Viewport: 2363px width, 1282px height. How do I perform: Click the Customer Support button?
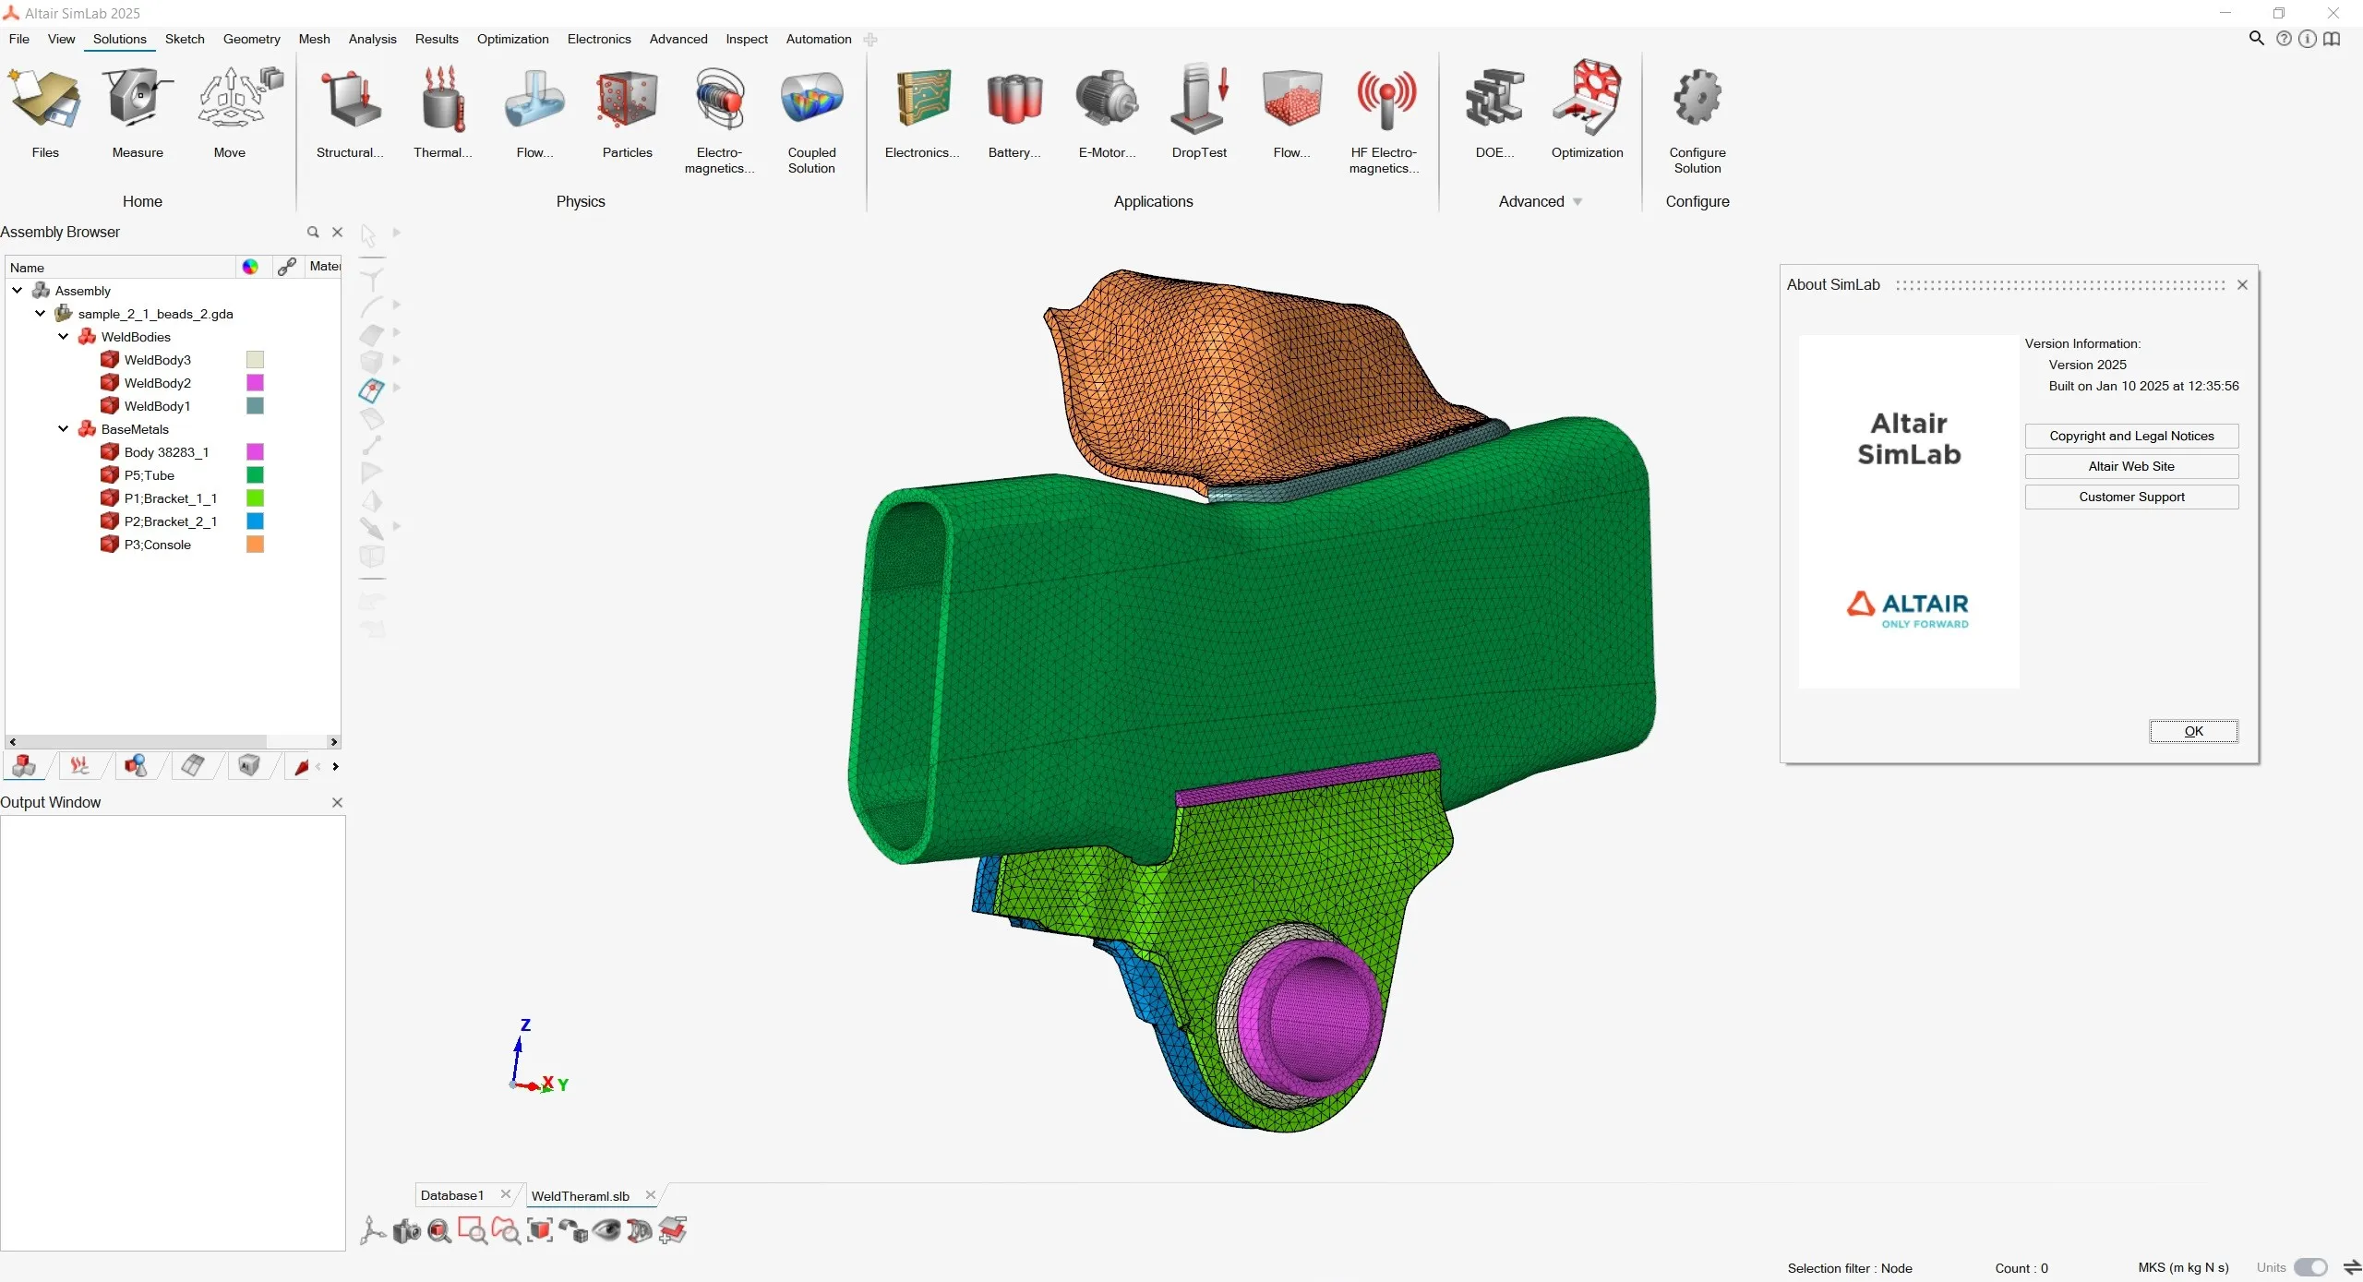pyautogui.click(x=2131, y=497)
